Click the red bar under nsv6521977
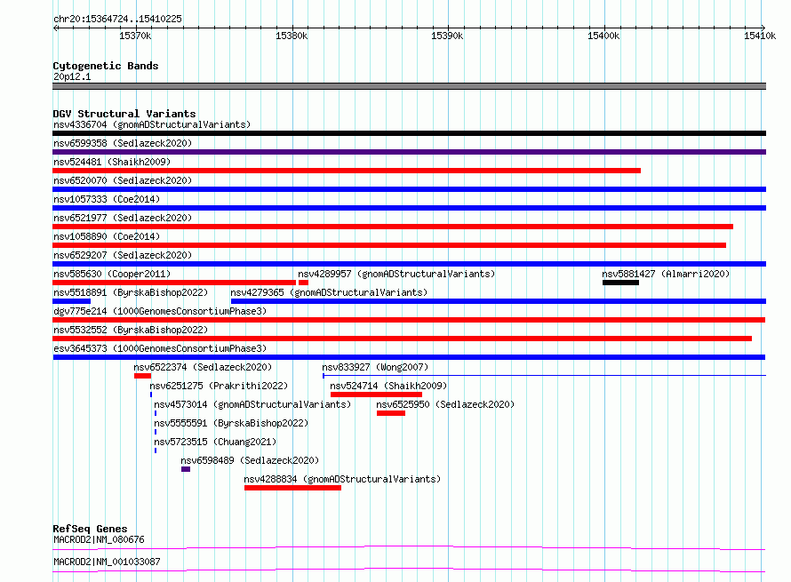Screen dimensions: 791x582 pyautogui.click(x=393, y=227)
